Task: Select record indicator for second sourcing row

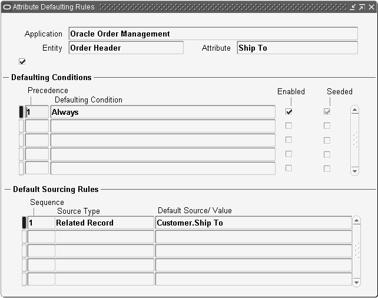Action: (x=24, y=237)
